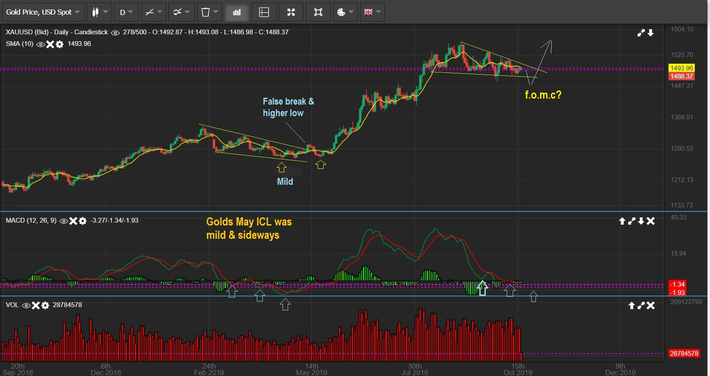710x376 pixels.
Task: Expand the candlestick chart type dropdown
Action: pos(99,12)
